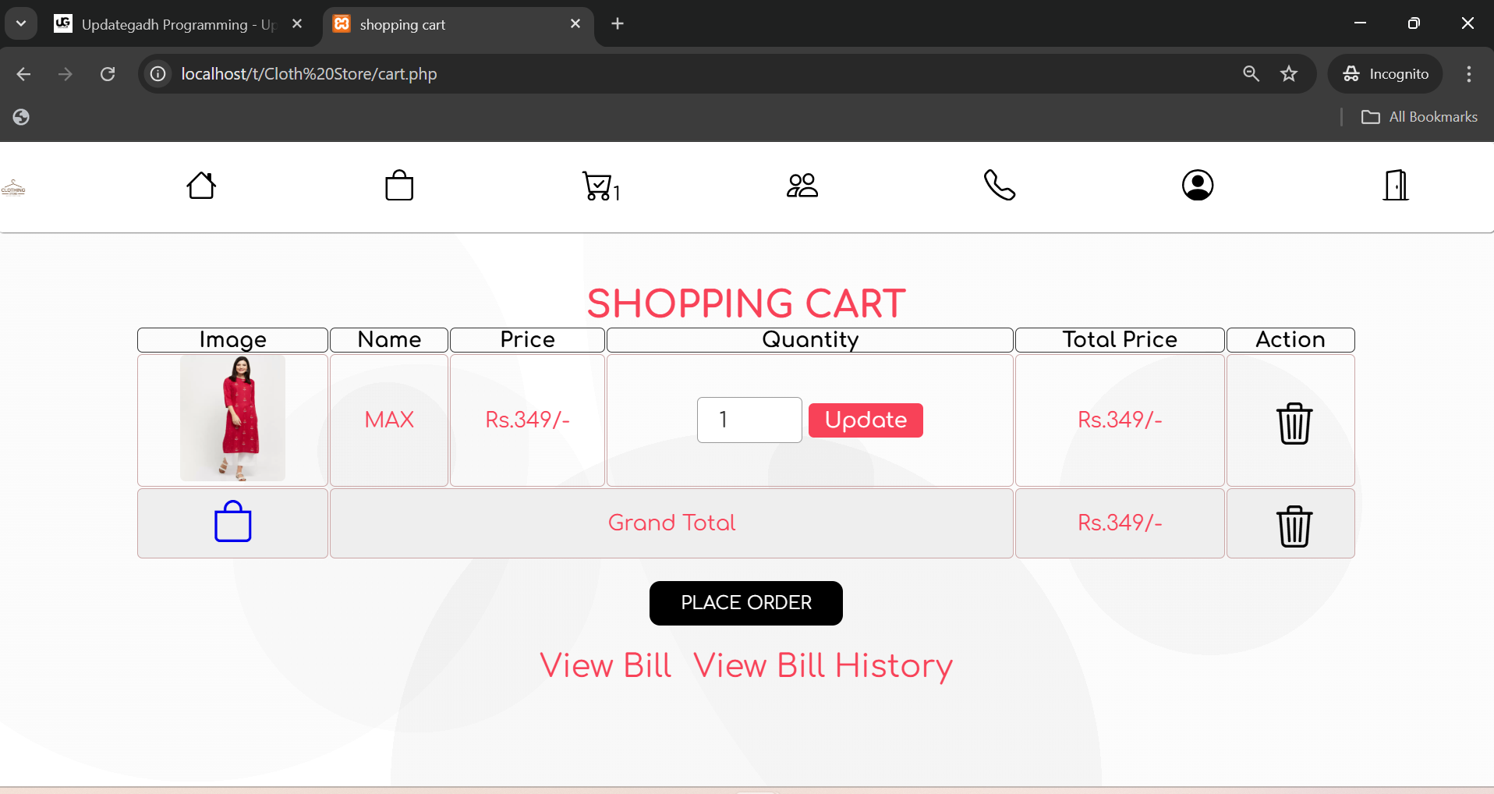The image size is (1494, 794).
Task: Go back to previous page
Action: (23, 74)
